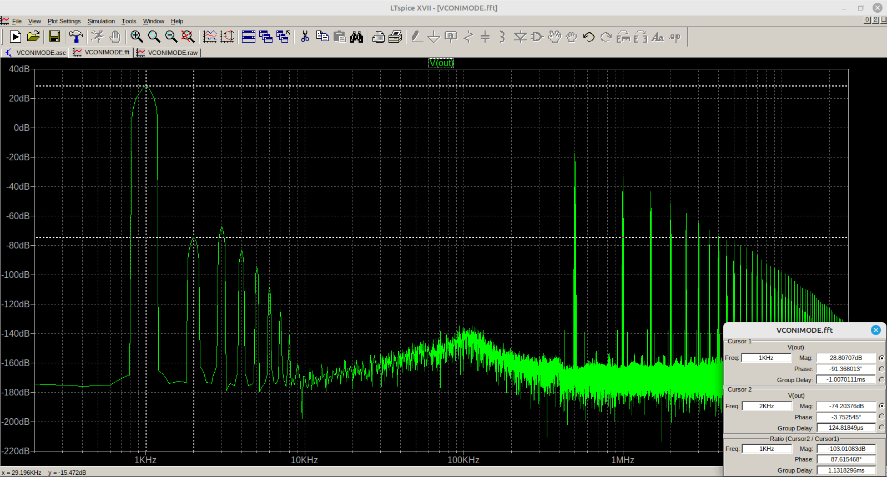The height and width of the screenshot is (477, 887).
Task: Open the Simulation menu
Action: tap(101, 21)
